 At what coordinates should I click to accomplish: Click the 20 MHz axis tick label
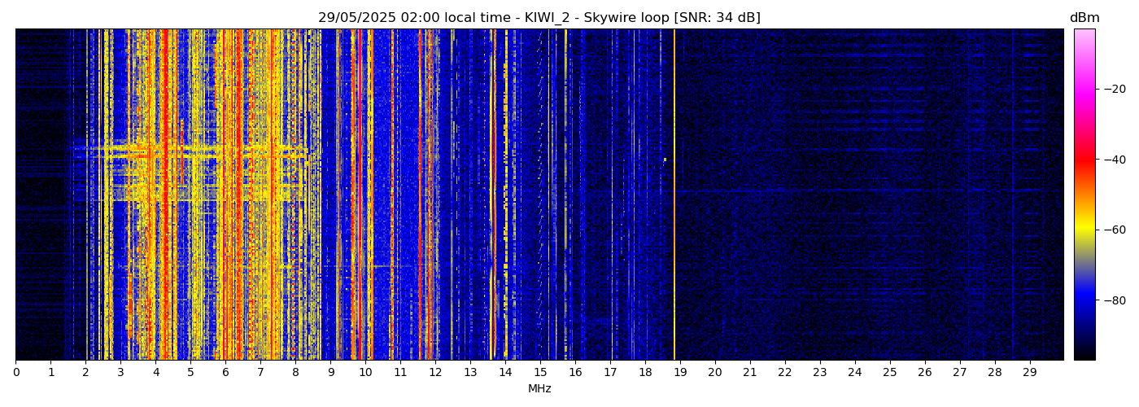click(715, 372)
